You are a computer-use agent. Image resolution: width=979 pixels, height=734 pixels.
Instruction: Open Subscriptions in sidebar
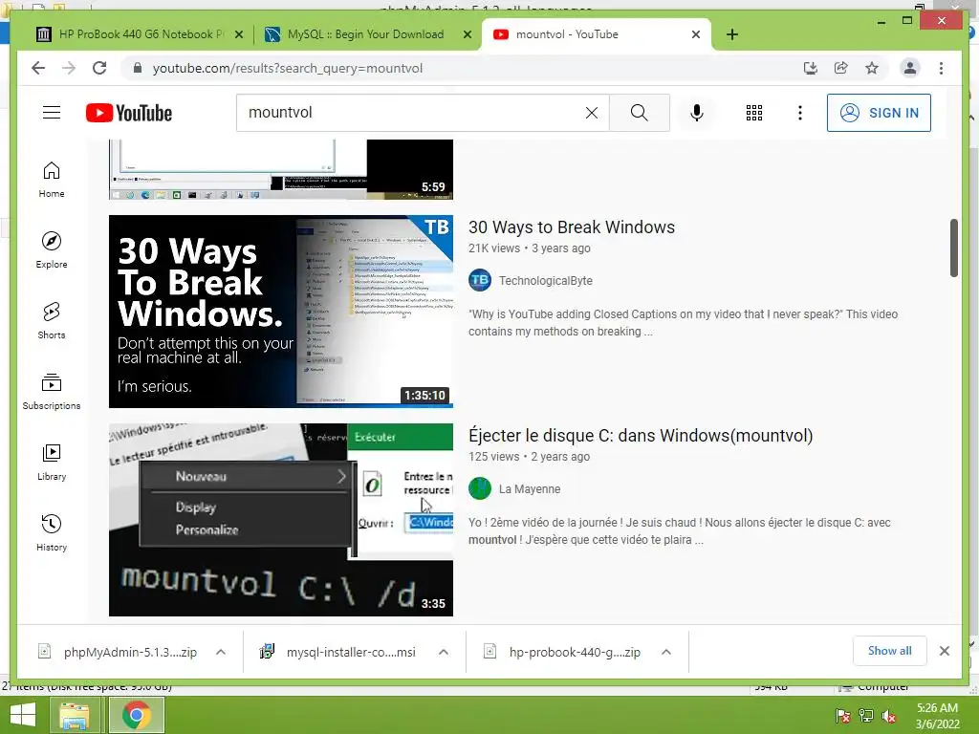pos(52,391)
